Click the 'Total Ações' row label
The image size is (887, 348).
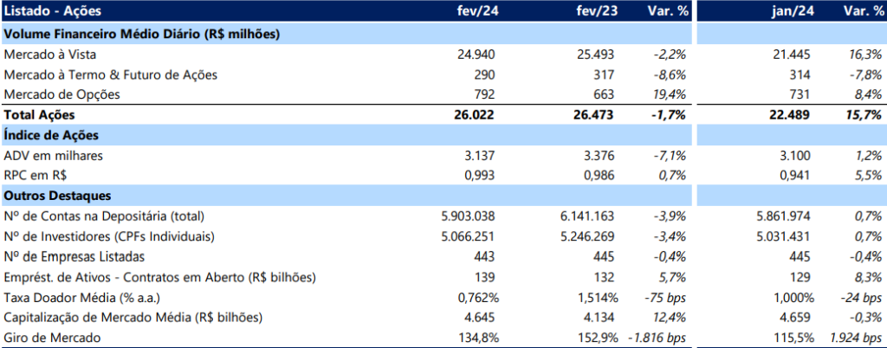coord(40,115)
